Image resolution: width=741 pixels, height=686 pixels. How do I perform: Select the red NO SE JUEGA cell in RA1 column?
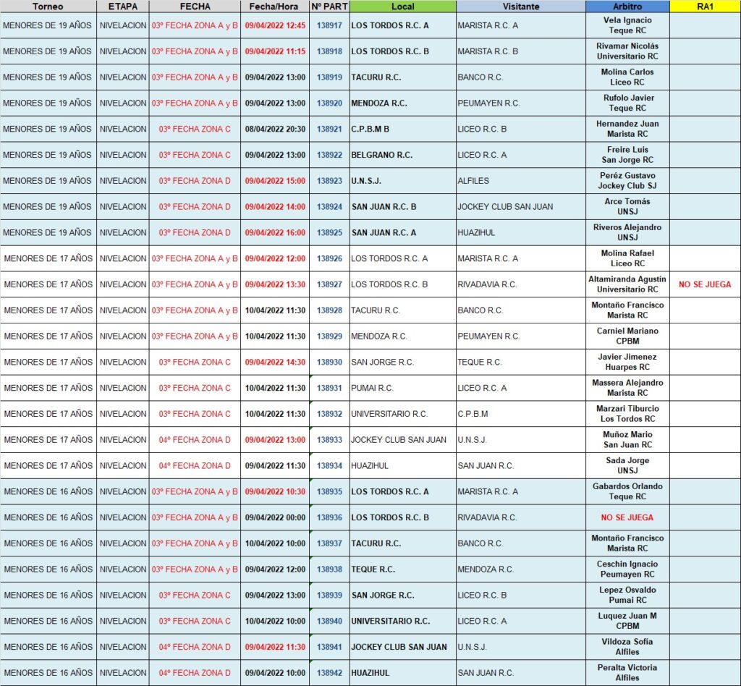pos(705,284)
